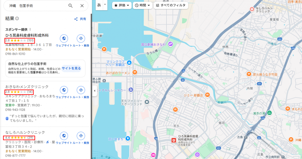
Task: Click the 天久ファミリースポーツランド marker
Action: (x=147, y=102)
